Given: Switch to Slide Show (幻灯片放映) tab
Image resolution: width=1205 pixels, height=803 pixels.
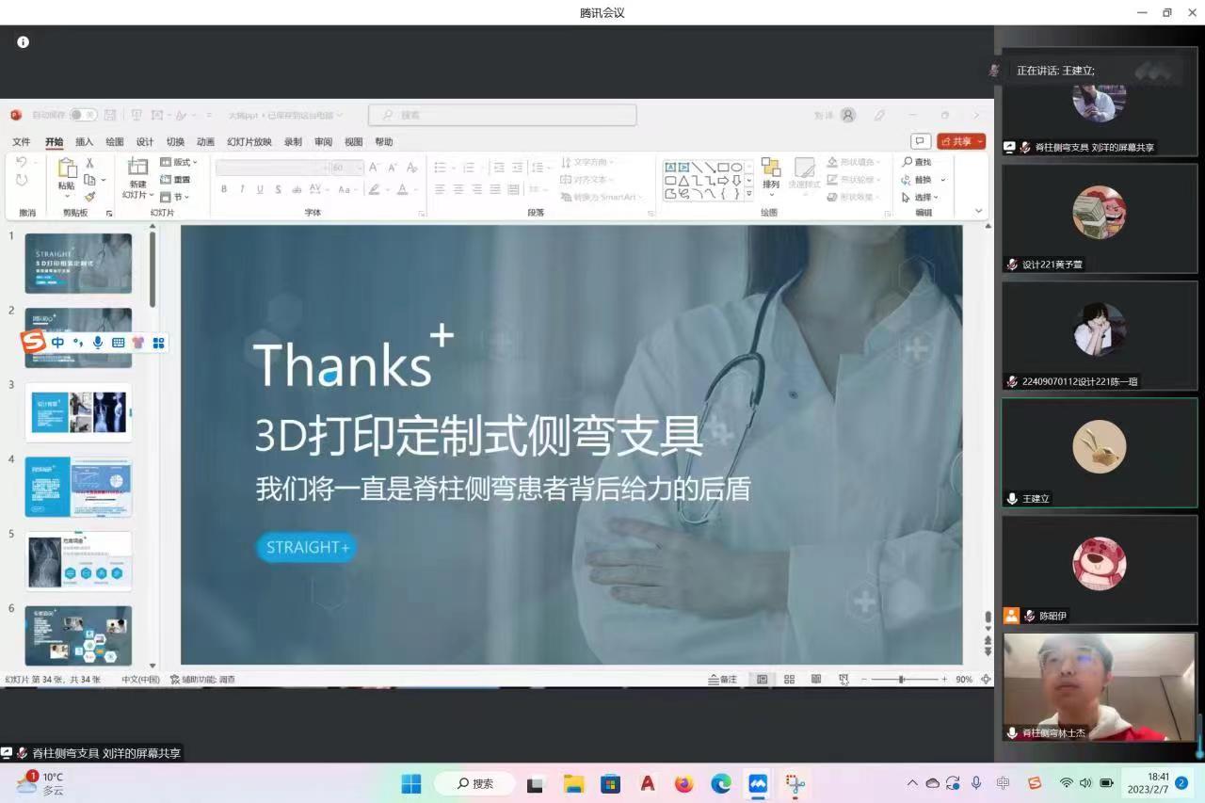Looking at the screenshot, I should tap(249, 142).
